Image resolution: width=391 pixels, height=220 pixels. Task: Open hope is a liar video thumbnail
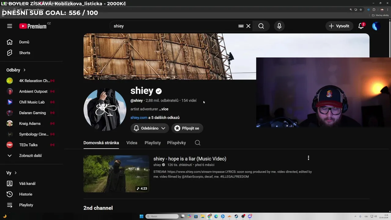116,174
